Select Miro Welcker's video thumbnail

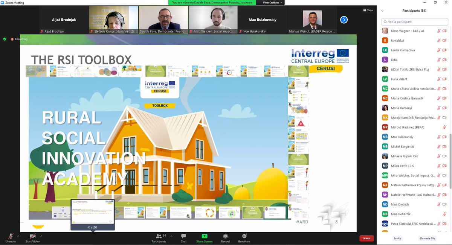tap(212, 20)
